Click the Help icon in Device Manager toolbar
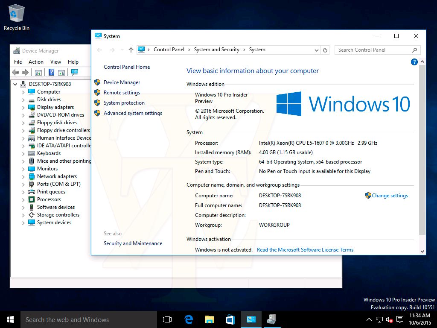The width and height of the screenshot is (437, 328). coord(51,73)
